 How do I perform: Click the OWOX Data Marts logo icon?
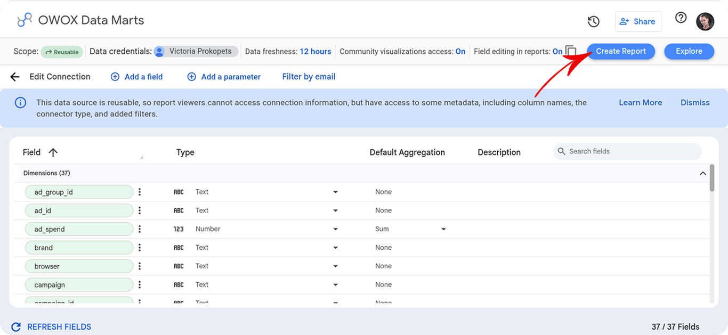click(x=25, y=20)
